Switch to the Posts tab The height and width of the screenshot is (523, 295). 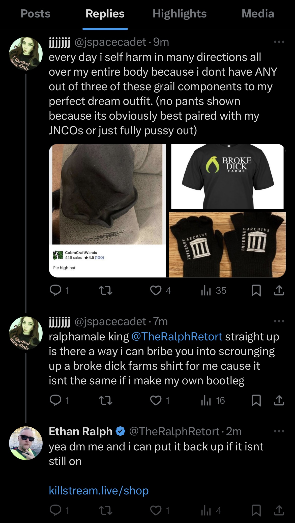pyautogui.click(x=36, y=14)
